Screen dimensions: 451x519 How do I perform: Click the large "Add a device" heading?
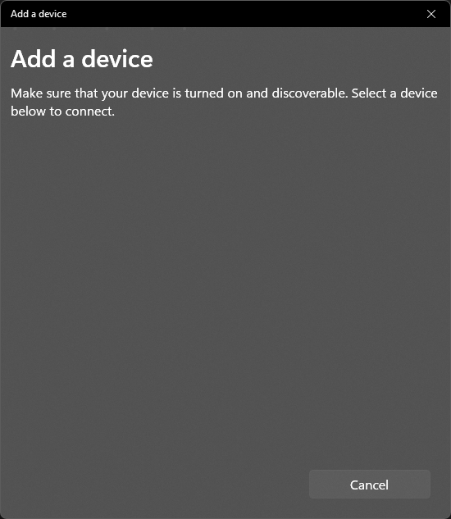[x=82, y=59]
